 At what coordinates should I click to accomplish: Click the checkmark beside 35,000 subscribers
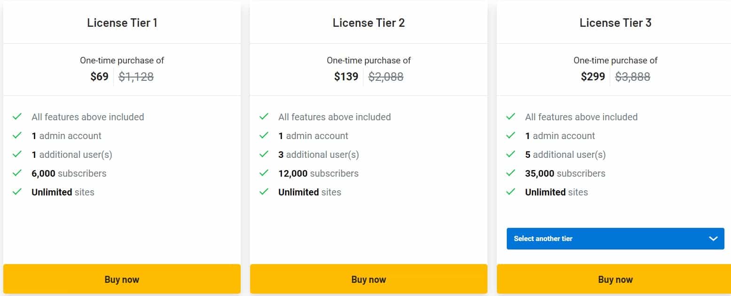[x=511, y=173]
